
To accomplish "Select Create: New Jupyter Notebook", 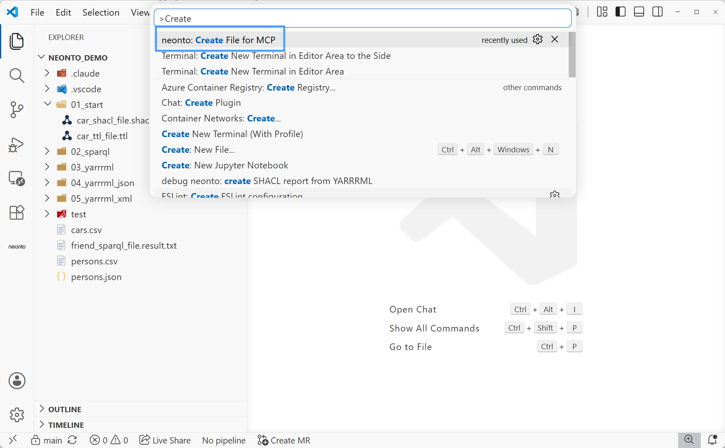I will coord(361,165).
